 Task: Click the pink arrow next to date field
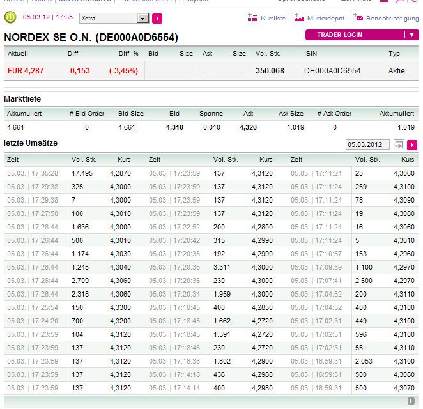click(x=412, y=145)
